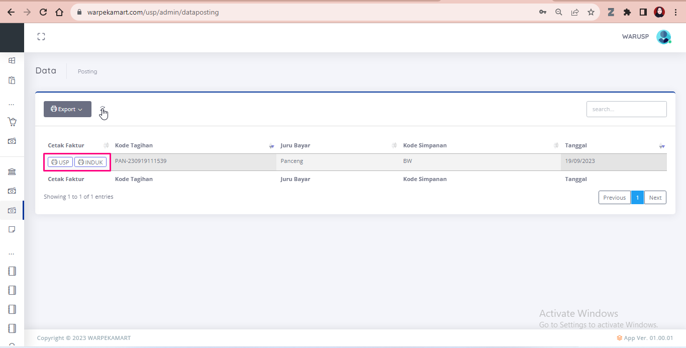The height and width of the screenshot is (348, 686).
Task: Go to browser home page
Action: [x=59, y=12]
